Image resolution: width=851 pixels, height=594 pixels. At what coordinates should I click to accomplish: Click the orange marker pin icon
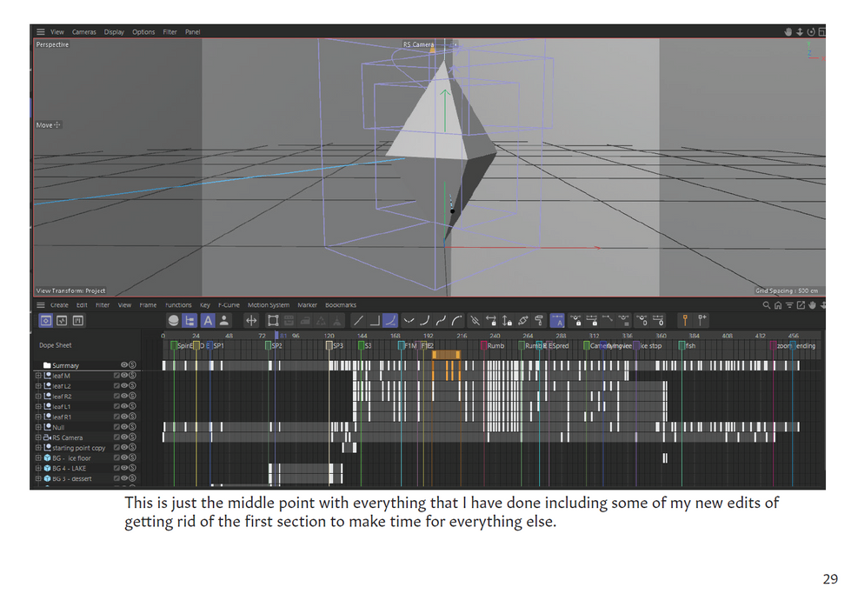(685, 320)
